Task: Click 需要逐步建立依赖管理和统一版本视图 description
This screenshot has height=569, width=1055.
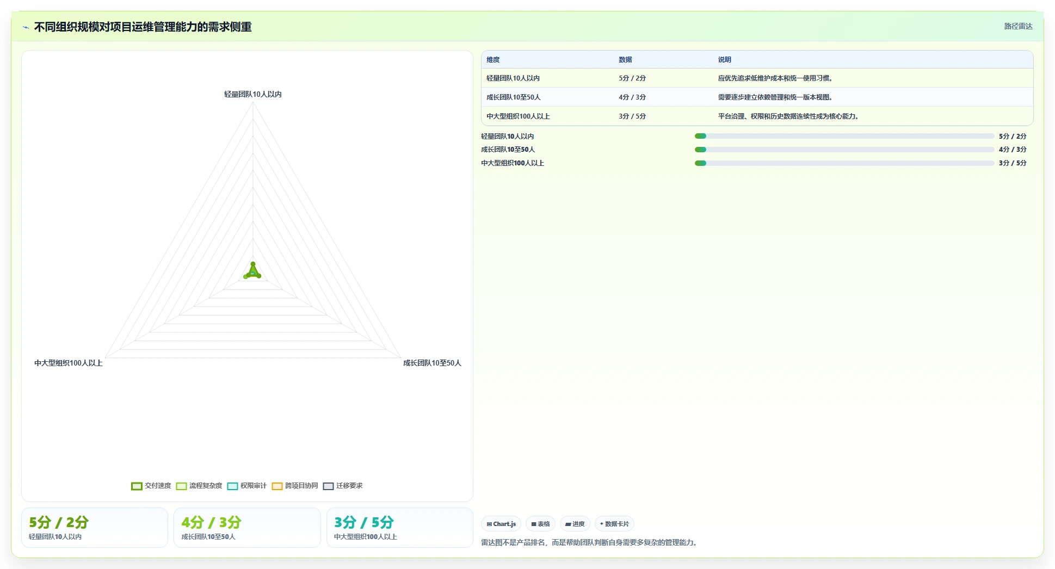Action: pos(775,97)
